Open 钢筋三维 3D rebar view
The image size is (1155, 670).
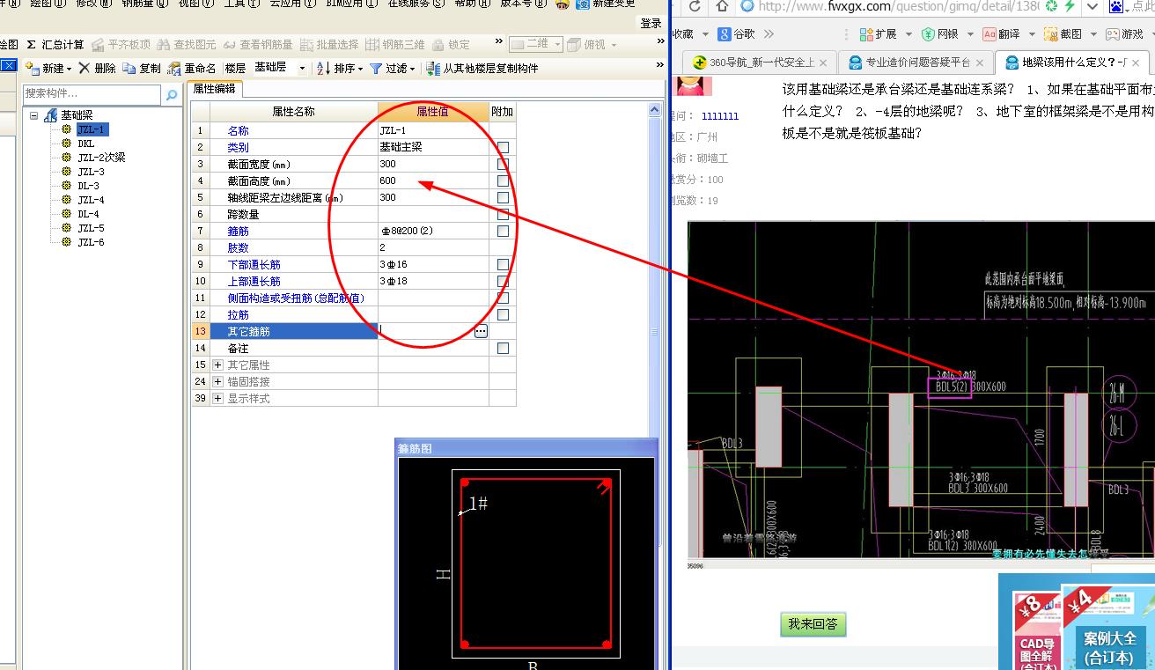395,44
